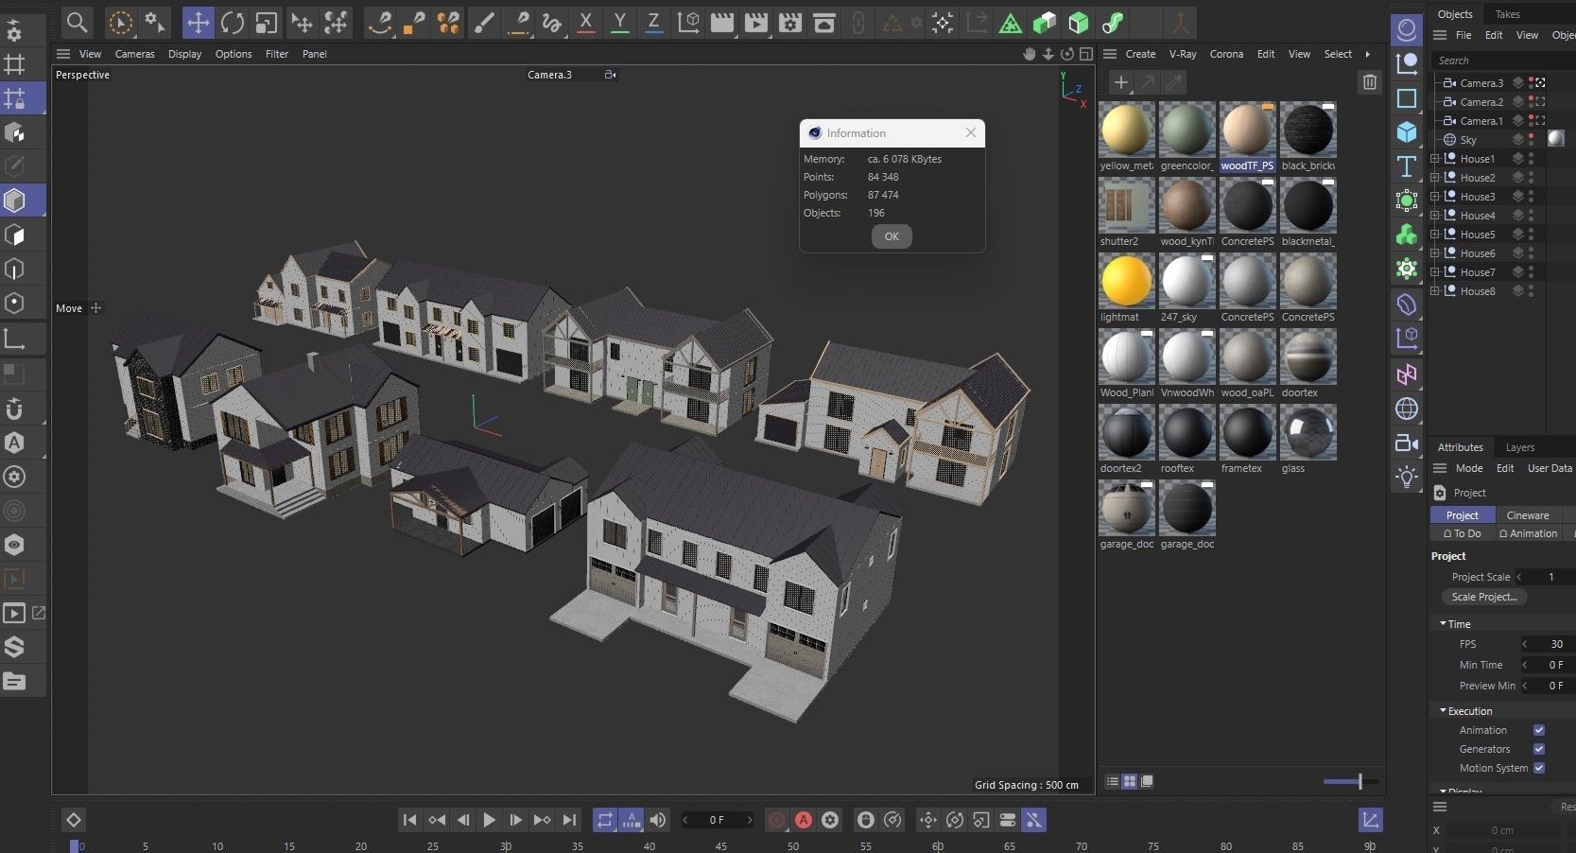
Task: Select Model mode cube icon in left sidebar
Action: click(x=15, y=200)
